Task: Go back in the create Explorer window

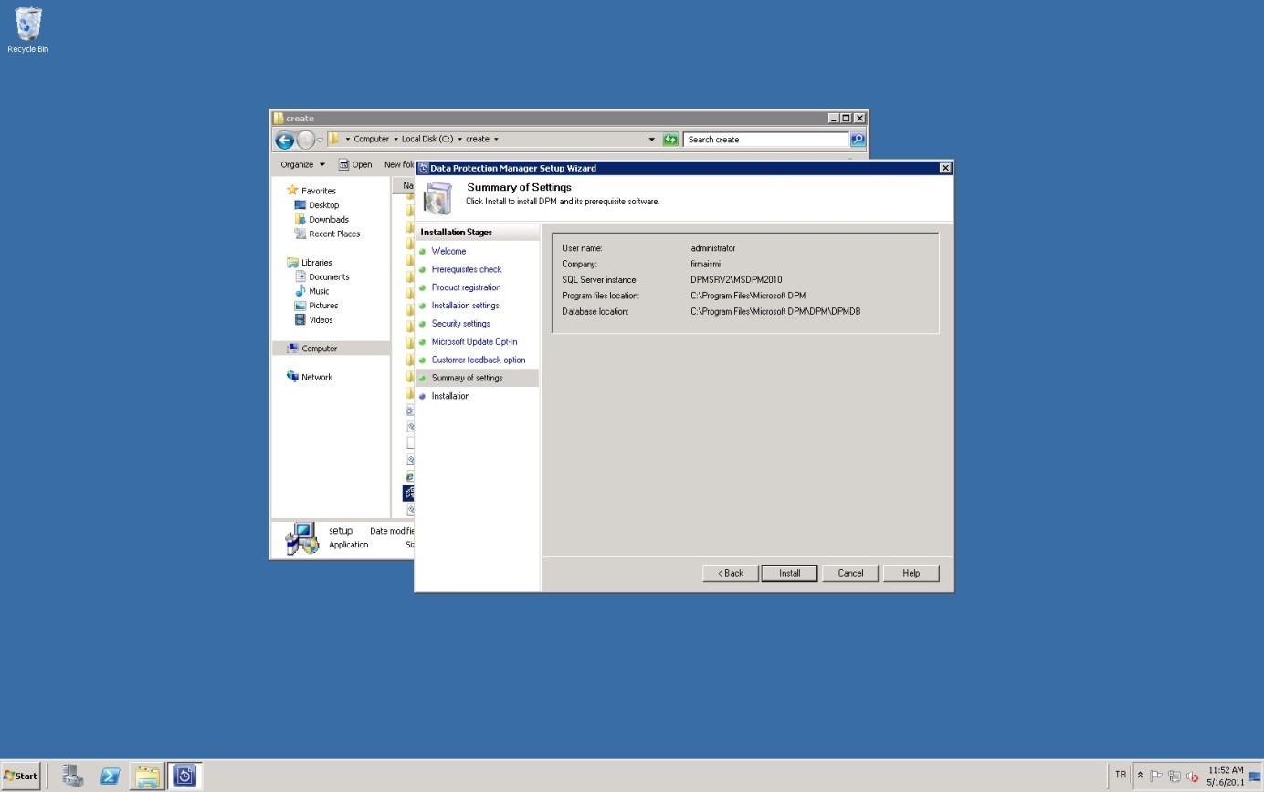Action: [284, 140]
